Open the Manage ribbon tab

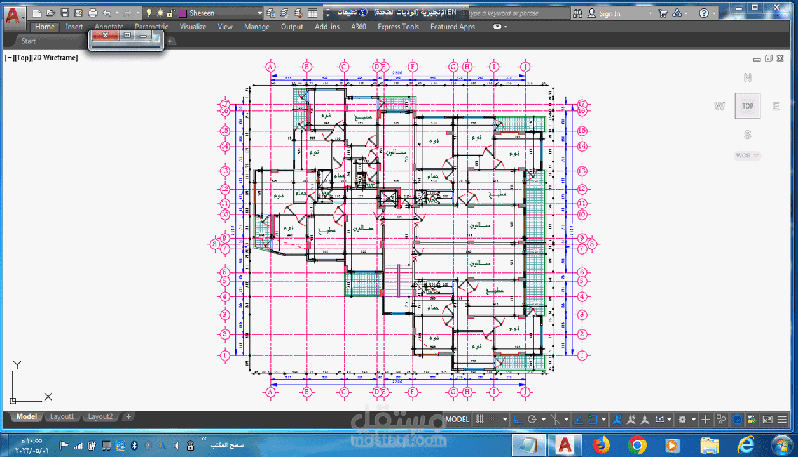pos(257,27)
